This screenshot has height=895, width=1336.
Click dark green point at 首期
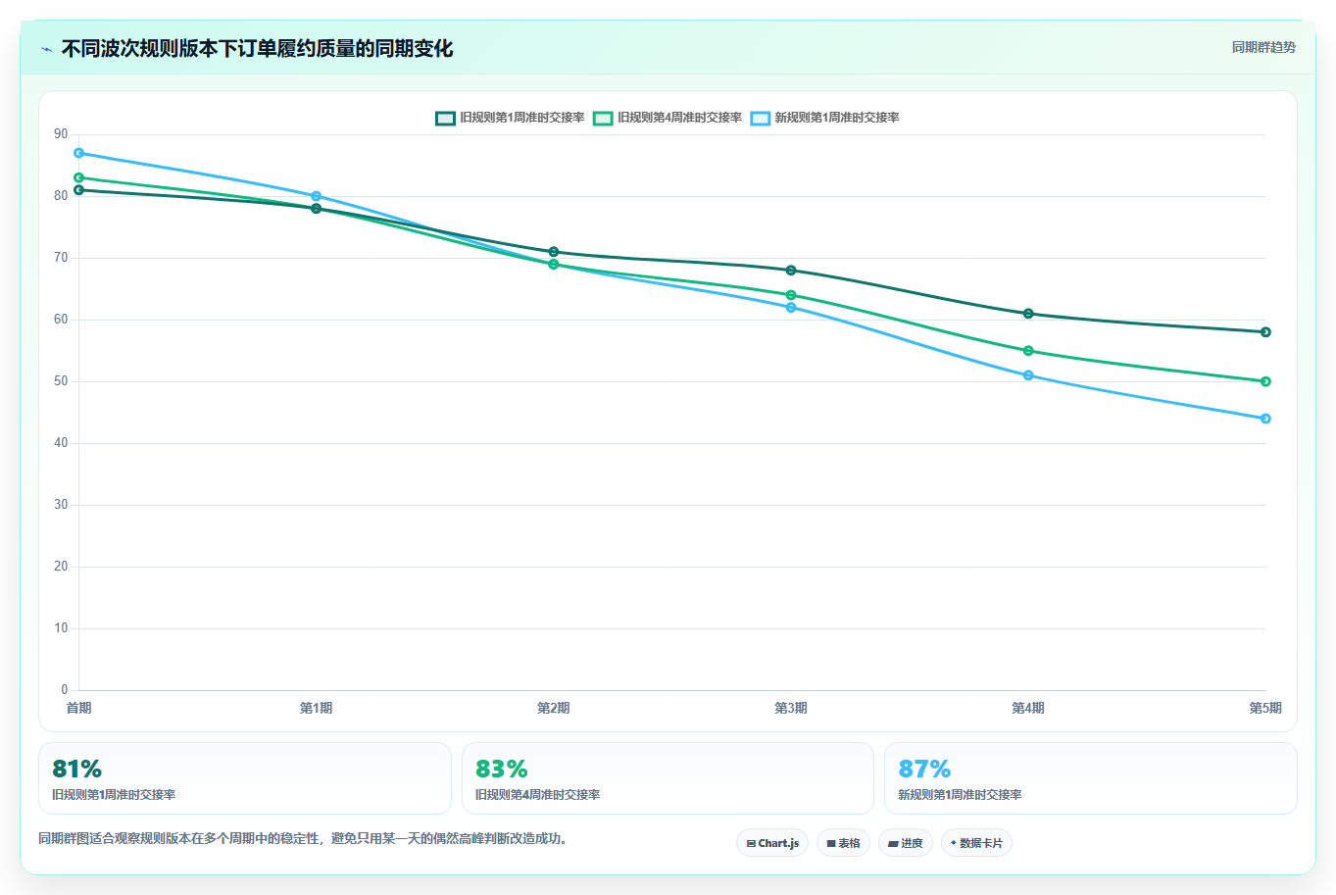click(x=78, y=190)
